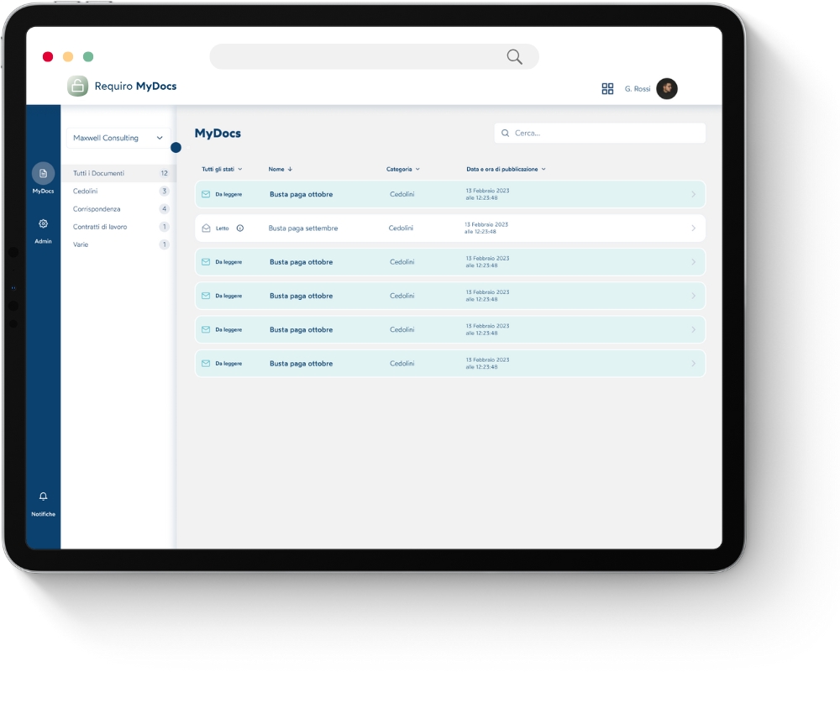Click the red close window dot
840x714 pixels.
(x=48, y=57)
